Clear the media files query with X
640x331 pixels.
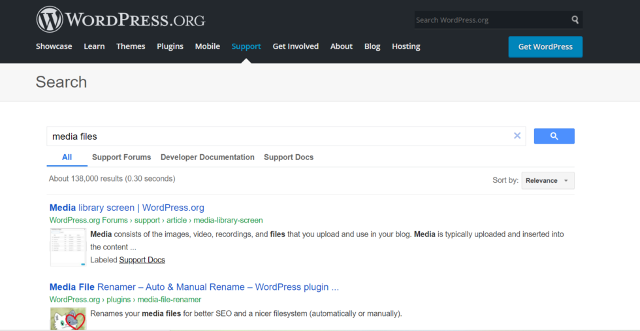(517, 136)
